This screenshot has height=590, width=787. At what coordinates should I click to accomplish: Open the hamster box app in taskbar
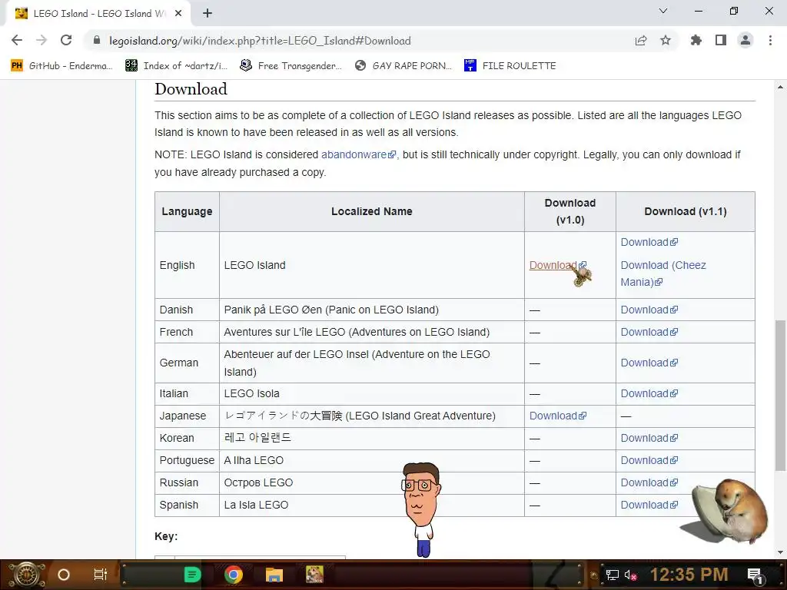coord(314,575)
